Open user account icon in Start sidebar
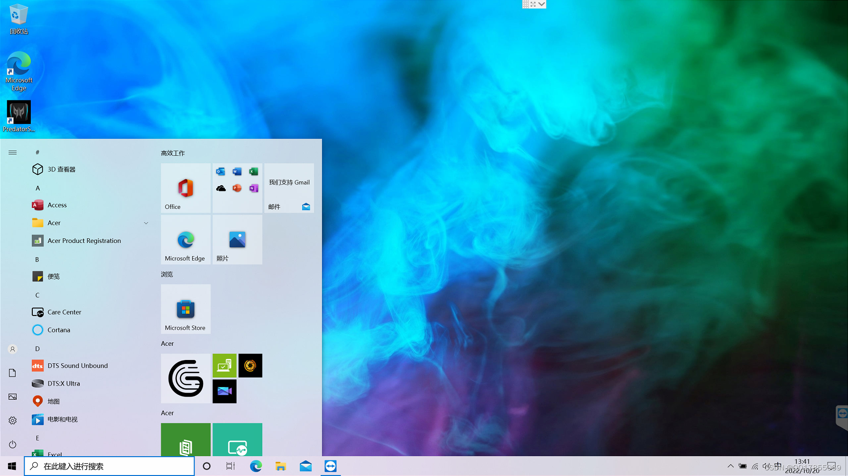The height and width of the screenshot is (476, 848). [13, 349]
